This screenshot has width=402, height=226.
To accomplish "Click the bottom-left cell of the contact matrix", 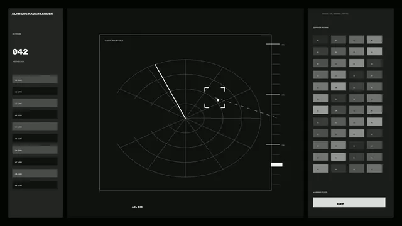I will coord(320,169).
